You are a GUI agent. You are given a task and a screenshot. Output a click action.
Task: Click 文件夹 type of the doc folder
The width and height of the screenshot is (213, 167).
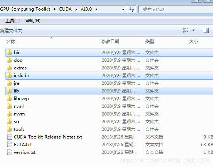152,60
